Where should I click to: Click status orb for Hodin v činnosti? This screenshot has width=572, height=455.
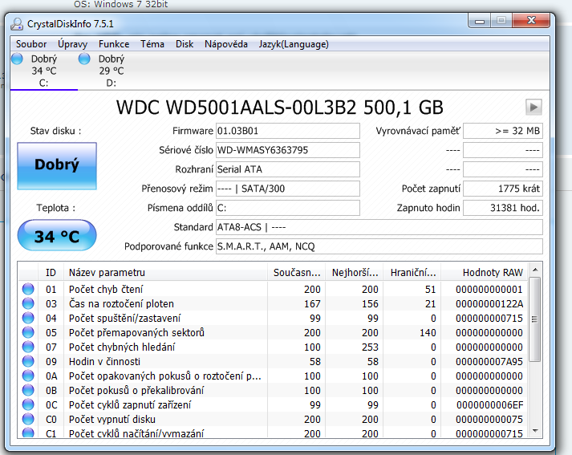pos(29,361)
